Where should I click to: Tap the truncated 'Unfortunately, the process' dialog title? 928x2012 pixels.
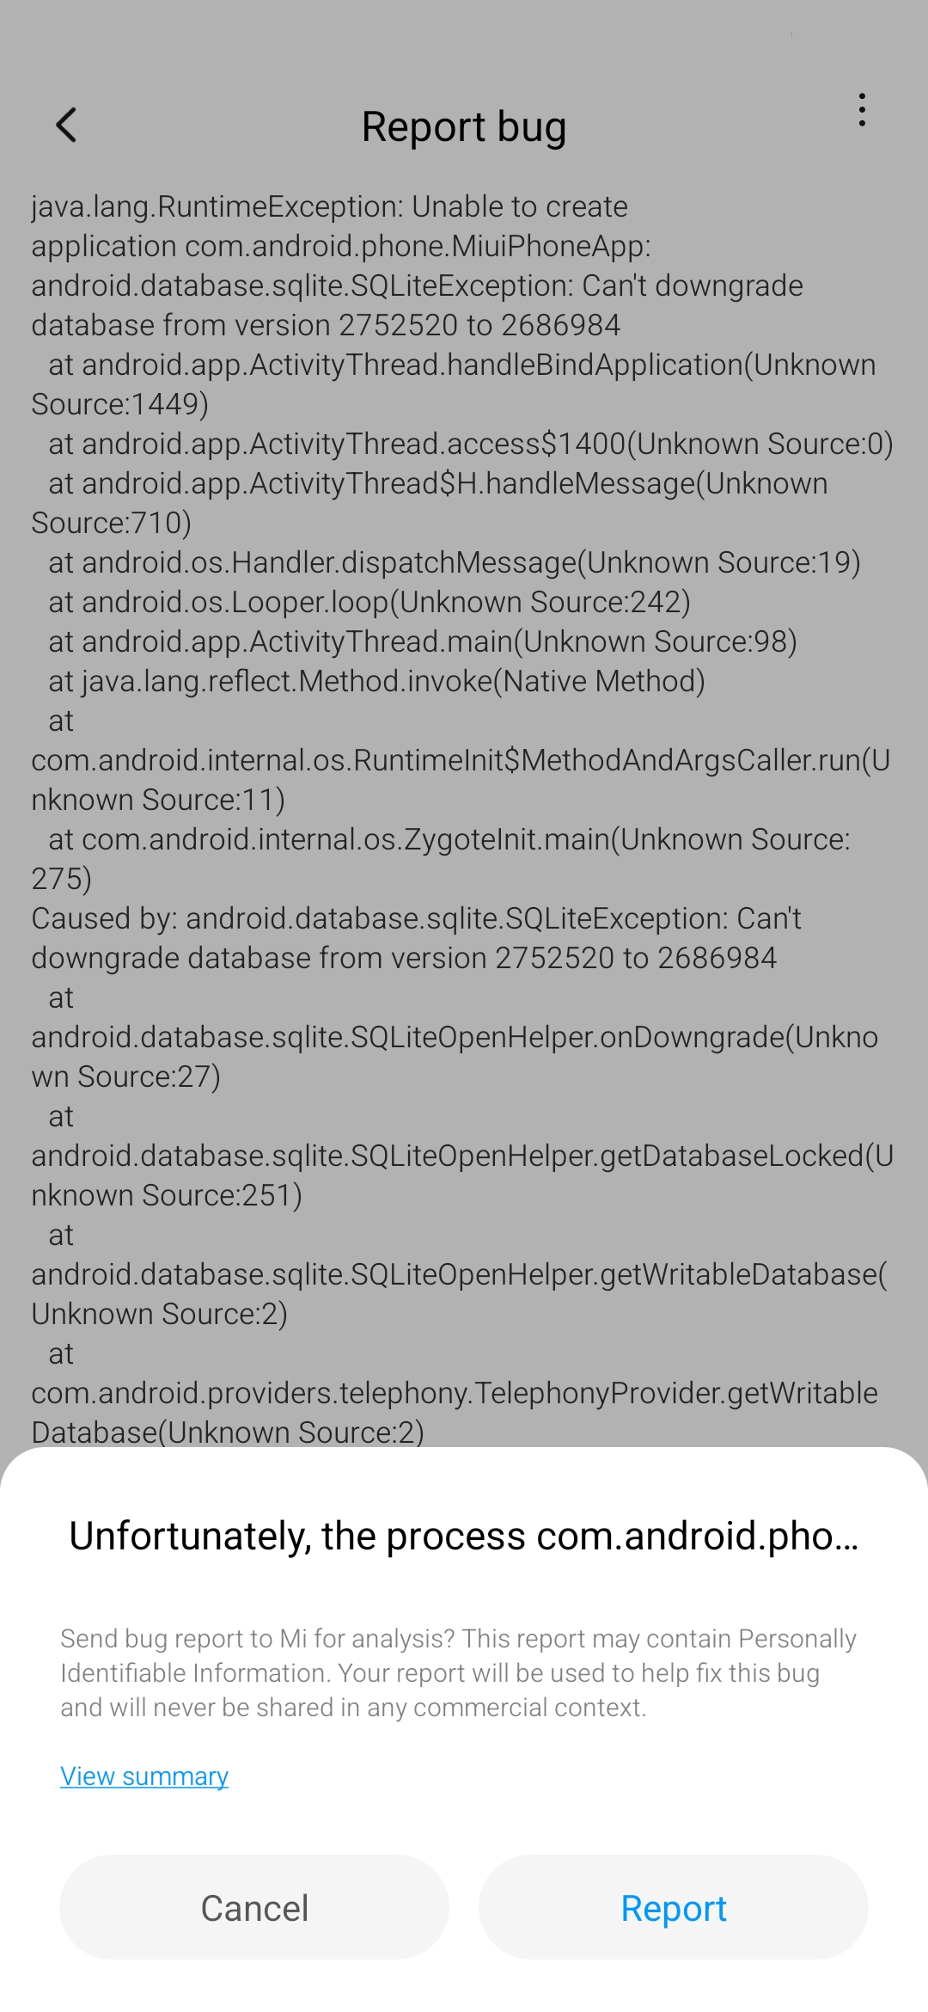tap(464, 1537)
